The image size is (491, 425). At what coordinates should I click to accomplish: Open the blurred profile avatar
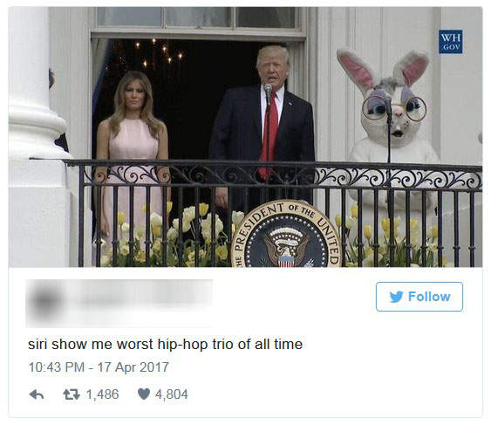pyautogui.click(x=46, y=301)
